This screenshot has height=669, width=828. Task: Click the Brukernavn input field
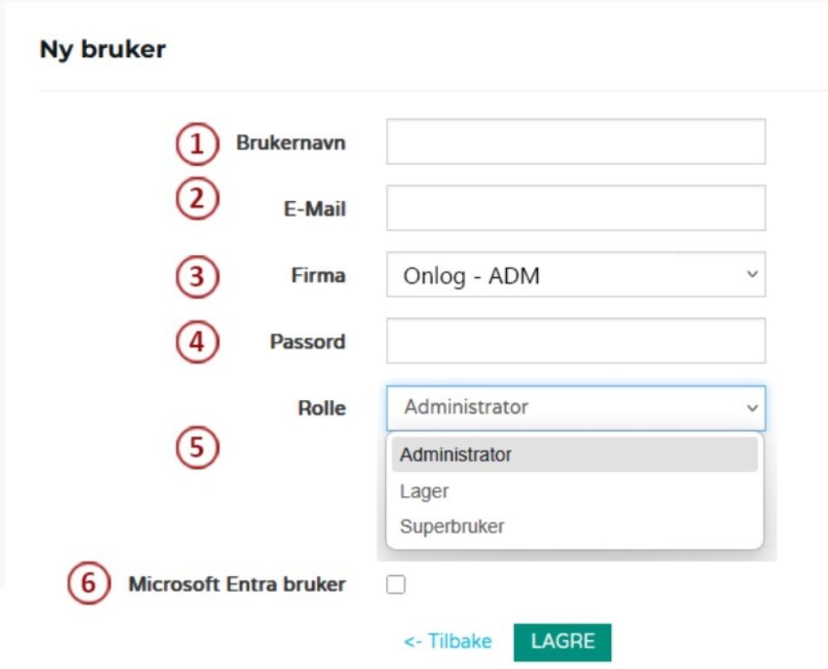click(x=575, y=141)
